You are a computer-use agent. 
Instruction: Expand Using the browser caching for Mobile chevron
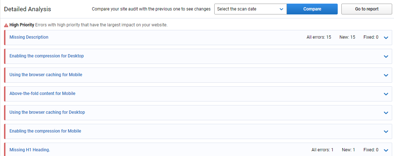pyautogui.click(x=386, y=75)
